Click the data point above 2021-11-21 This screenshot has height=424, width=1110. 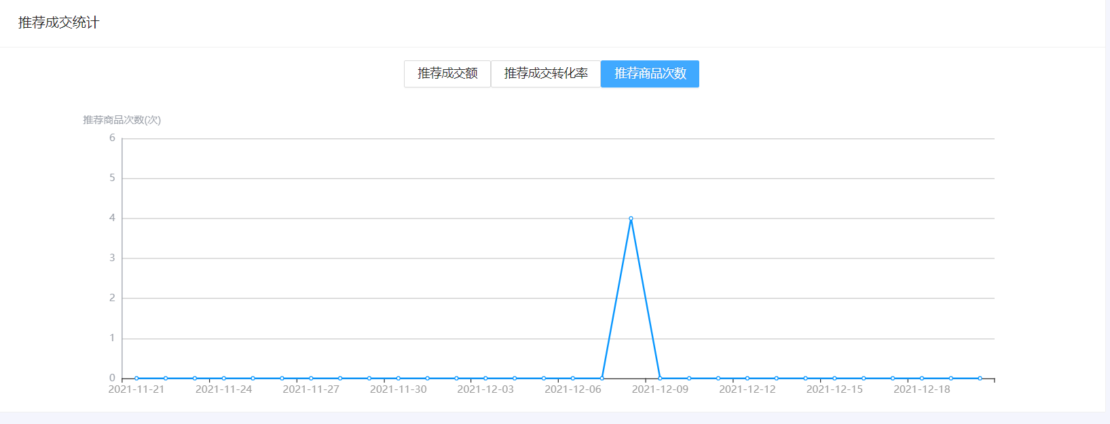(x=136, y=379)
